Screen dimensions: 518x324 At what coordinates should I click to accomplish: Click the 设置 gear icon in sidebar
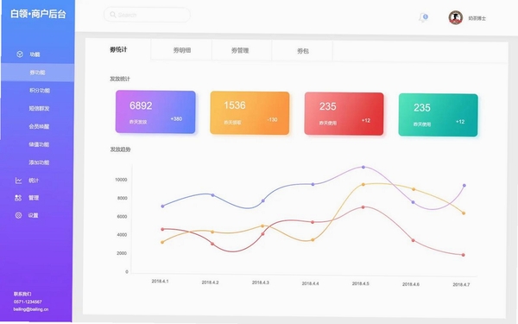[x=18, y=215]
